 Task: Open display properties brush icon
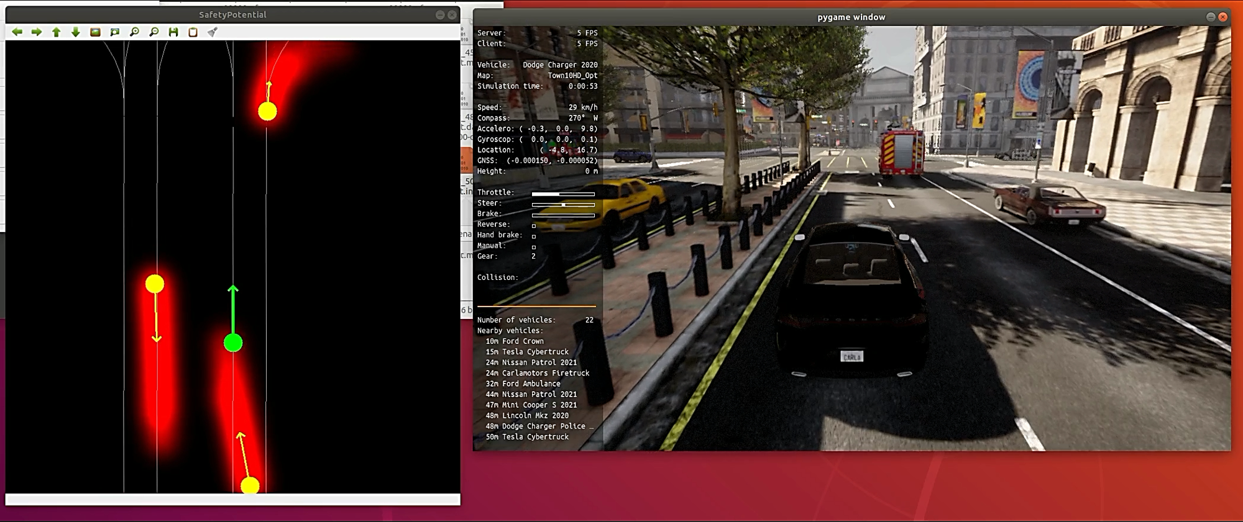(x=213, y=32)
